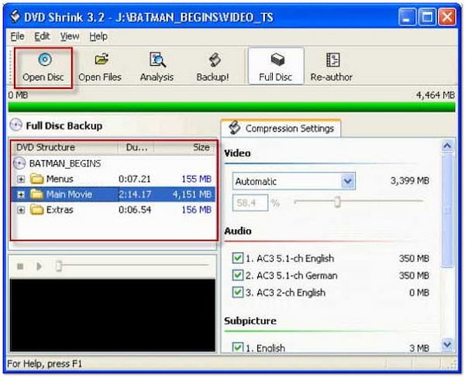Image resolution: width=465 pixels, height=377 pixels.
Task: Click the 155 MB Menus size value
Action: (x=197, y=179)
